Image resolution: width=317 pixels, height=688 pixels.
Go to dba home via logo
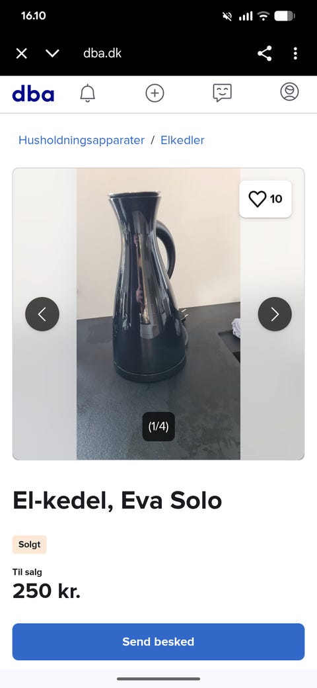point(33,93)
